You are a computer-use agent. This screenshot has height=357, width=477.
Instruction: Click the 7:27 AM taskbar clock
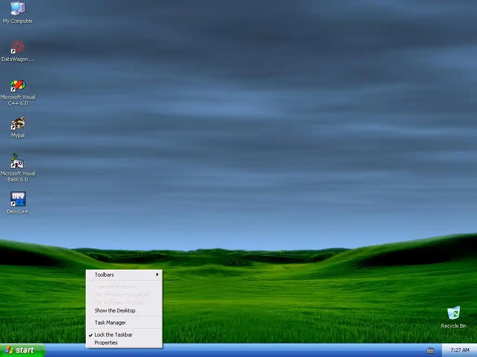click(x=460, y=350)
